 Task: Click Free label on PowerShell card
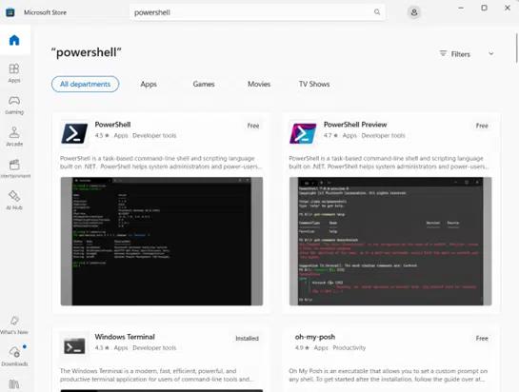pos(253,126)
